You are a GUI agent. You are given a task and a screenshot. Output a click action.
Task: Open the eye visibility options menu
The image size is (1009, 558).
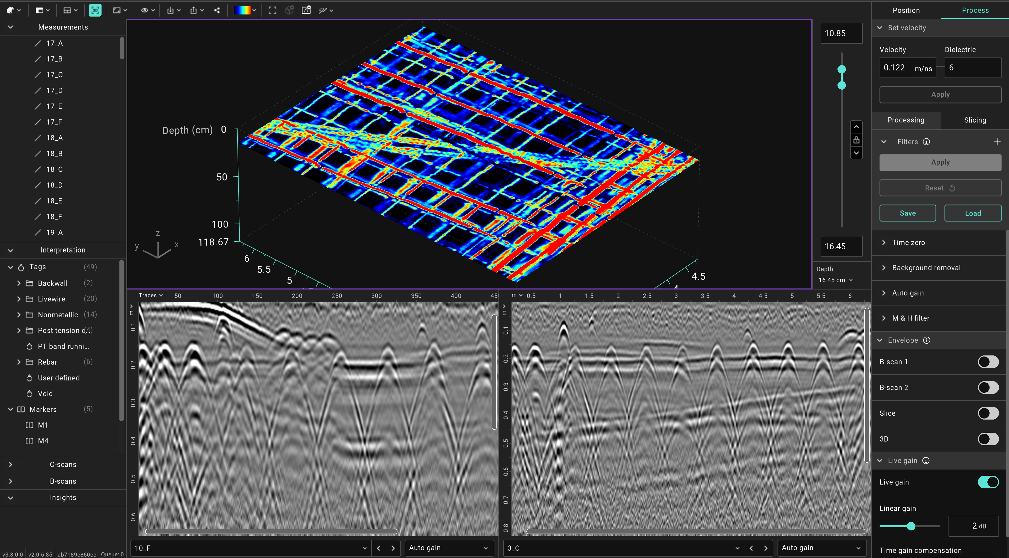(x=148, y=10)
